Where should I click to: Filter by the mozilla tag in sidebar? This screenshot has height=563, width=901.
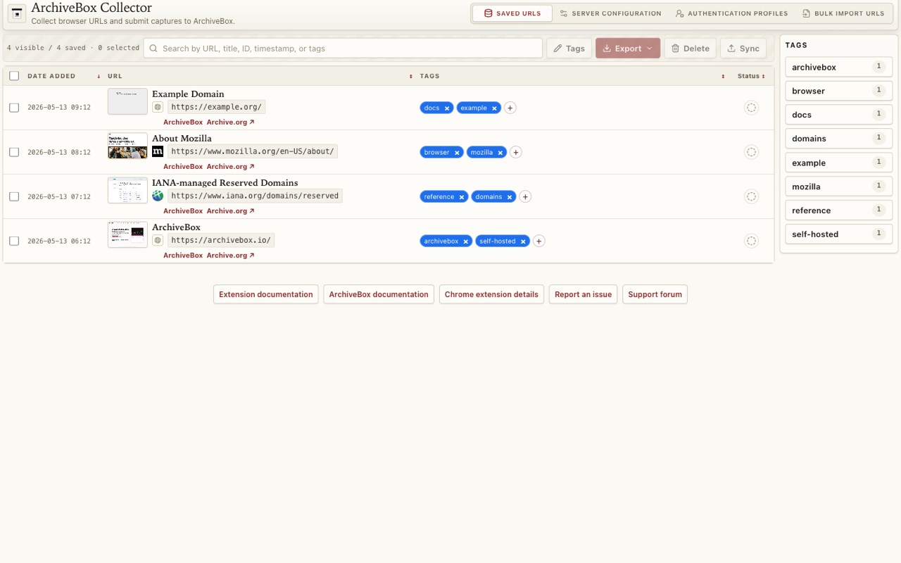(x=839, y=186)
